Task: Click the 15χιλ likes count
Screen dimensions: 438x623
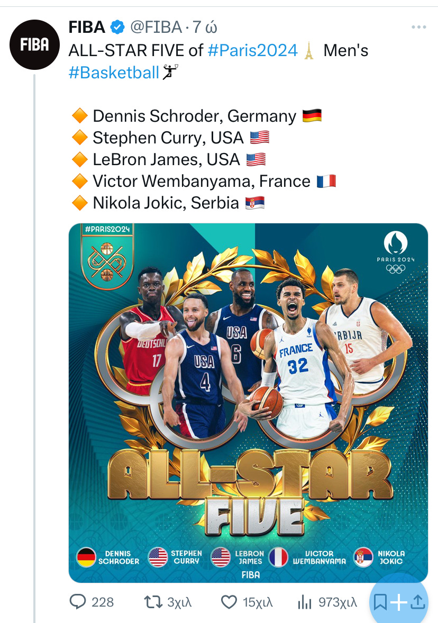Action: pyautogui.click(x=258, y=602)
